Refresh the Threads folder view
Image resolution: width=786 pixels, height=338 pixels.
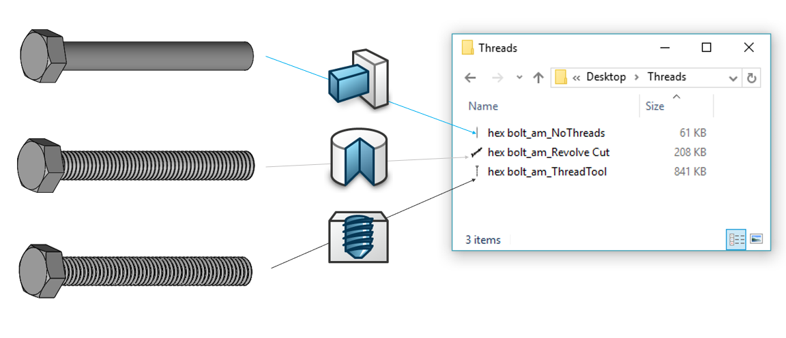click(751, 78)
